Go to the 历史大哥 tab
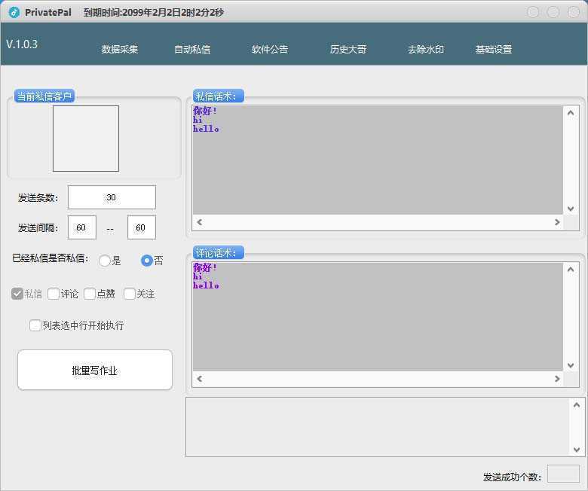The image size is (588, 491). [348, 49]
